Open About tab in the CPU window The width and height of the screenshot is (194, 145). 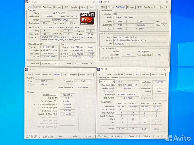(x=91, y=8)
